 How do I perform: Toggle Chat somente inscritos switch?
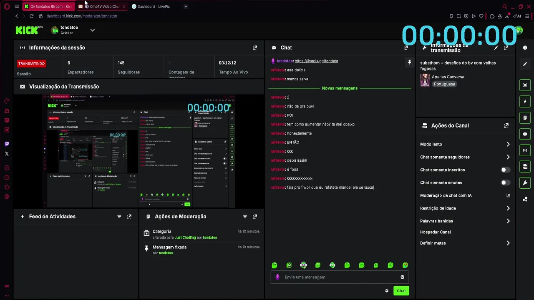pyautogui.click(x=505, y=170)
